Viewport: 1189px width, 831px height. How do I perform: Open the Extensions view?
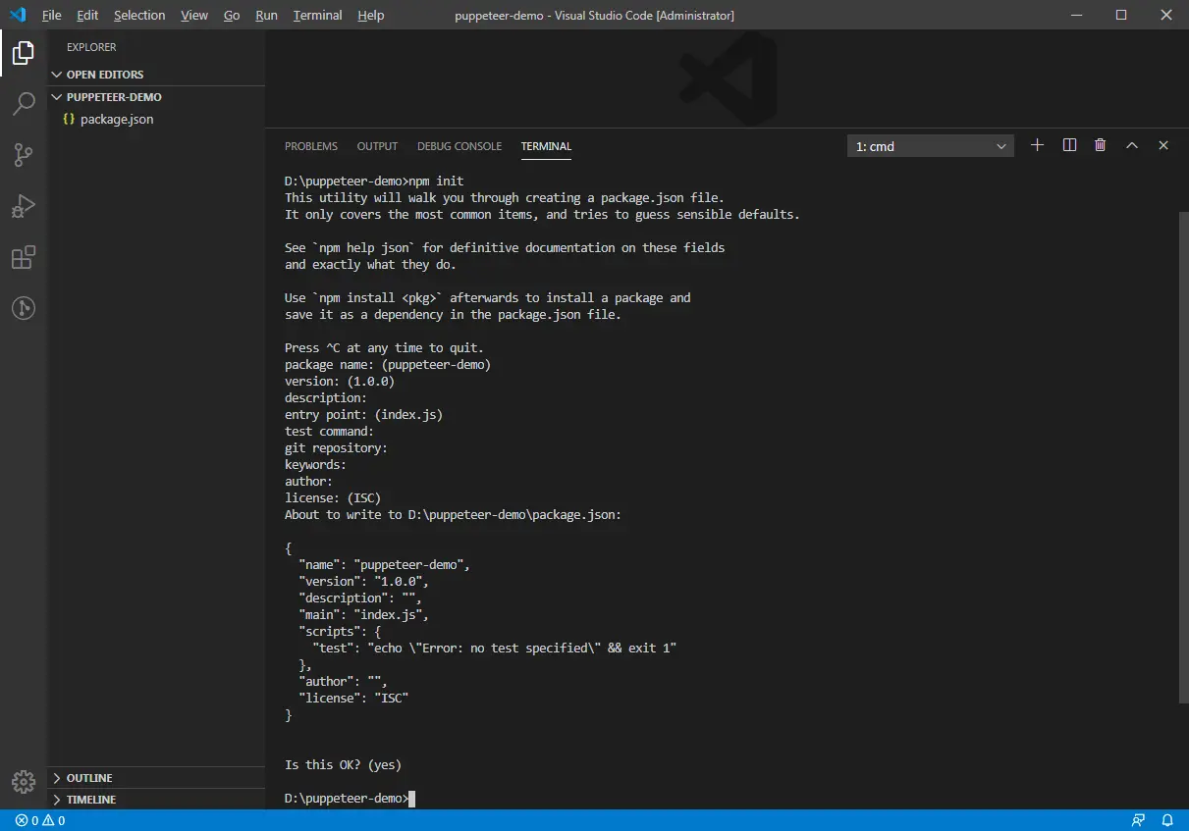(x=24, y=257)
